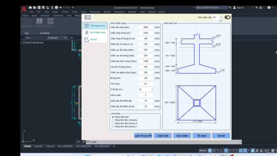The width and height of the screenshot is (277, 156).
Task: Click the Load Khung tên button
Action: click(x=143, y=136)
